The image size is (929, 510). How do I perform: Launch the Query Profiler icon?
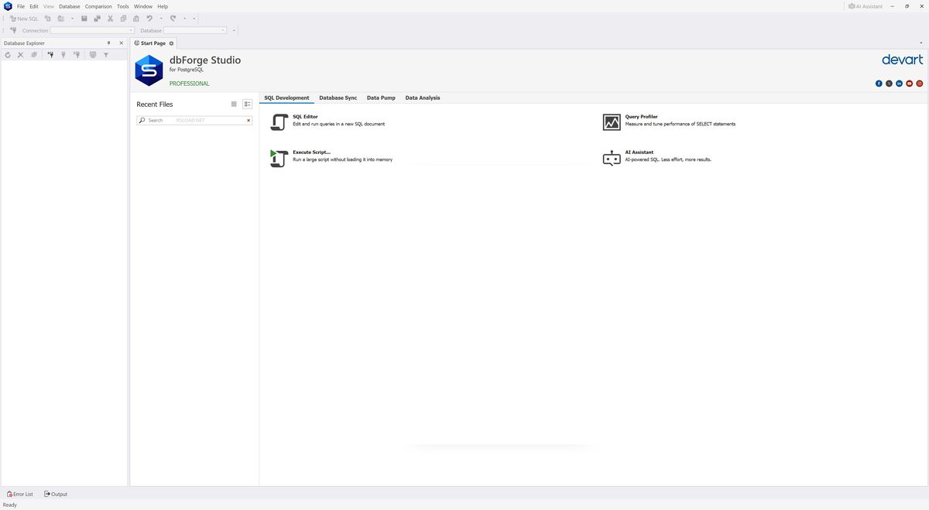(612, 122)
